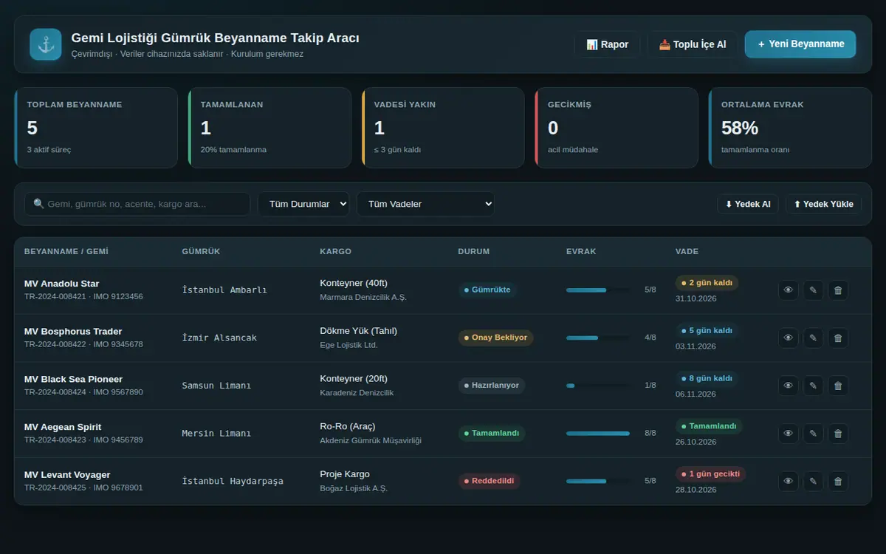Click the MV Aegean Spirit document progress bar
886x554 pixels.
(598, 434)
